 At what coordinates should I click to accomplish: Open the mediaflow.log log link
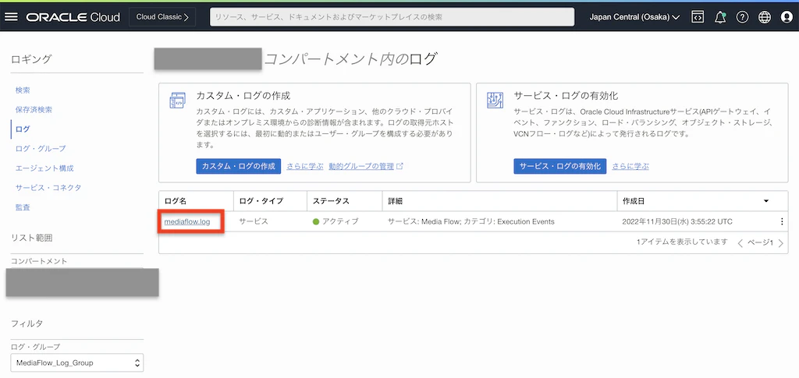tap(187, 221)
